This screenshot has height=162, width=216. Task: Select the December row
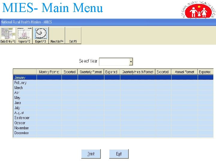(113, 133)
